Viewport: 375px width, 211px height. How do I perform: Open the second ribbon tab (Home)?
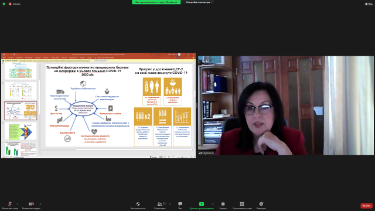[x=11, y=57]
